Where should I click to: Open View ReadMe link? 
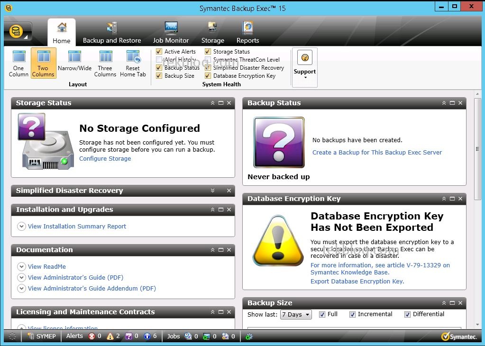coord(47,266)
